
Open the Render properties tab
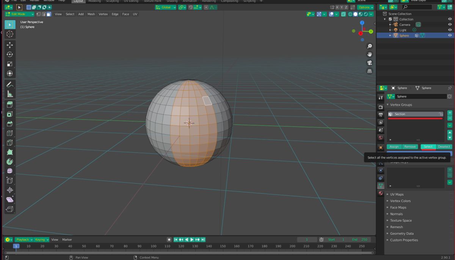coord(380,107)
